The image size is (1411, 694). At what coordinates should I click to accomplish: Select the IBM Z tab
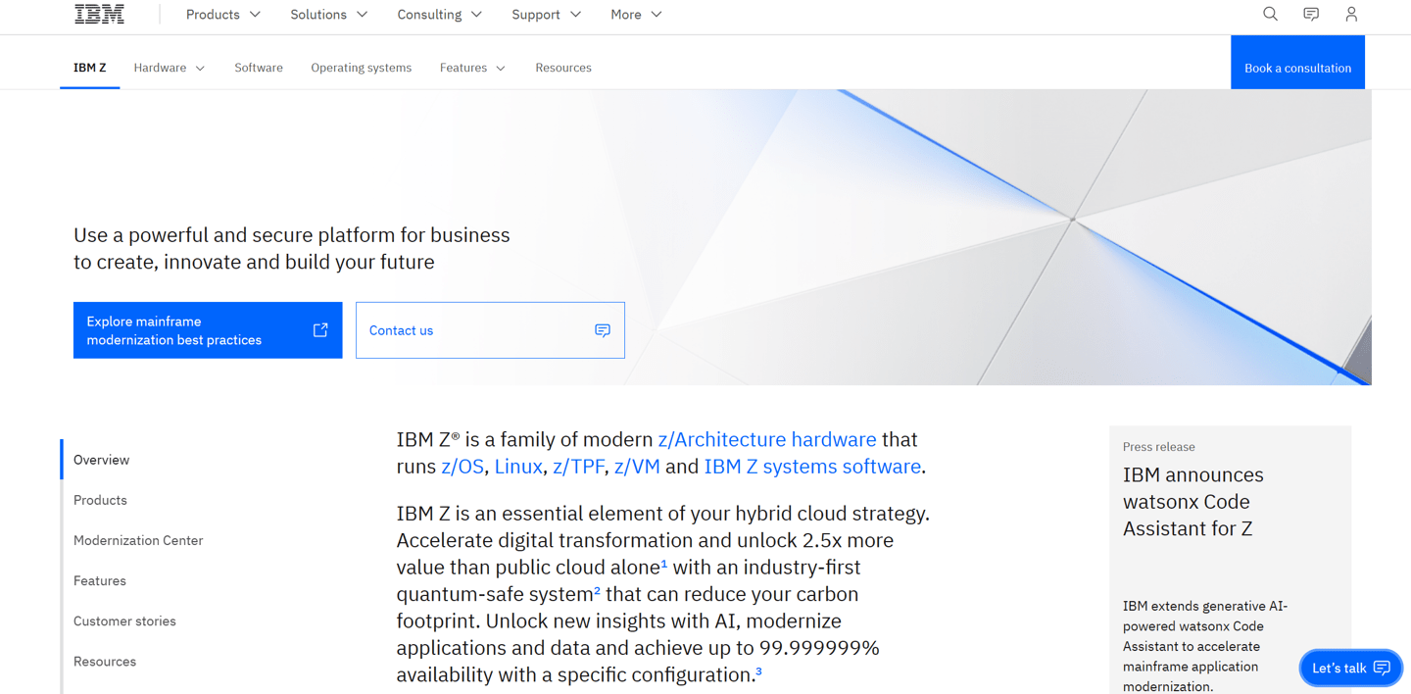[89, 68]
